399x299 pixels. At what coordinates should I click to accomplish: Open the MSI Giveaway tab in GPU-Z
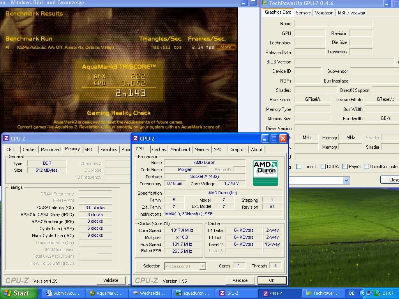(x=351, y=13)
